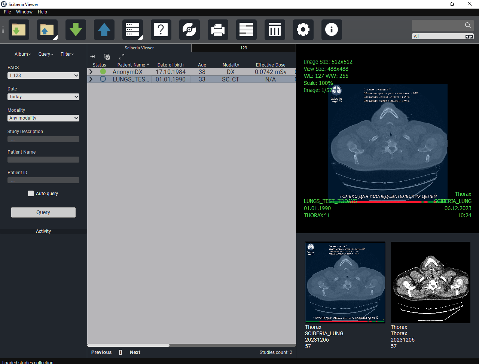Click the blue upload arrow toolbar icon
479x364 pixels.
point(104,30)
